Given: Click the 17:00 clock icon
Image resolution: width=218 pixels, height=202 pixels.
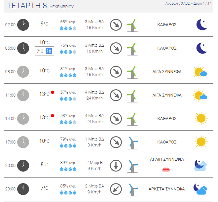Looking at the screenshot, I should [x=23, y=142].
